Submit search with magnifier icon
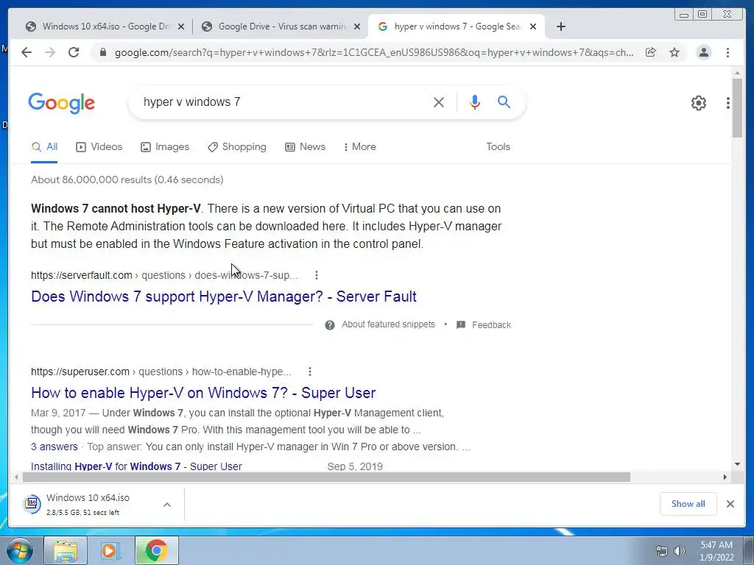This screenshot has height=565, width=754. pyautogui.click(x=504, y=102)
